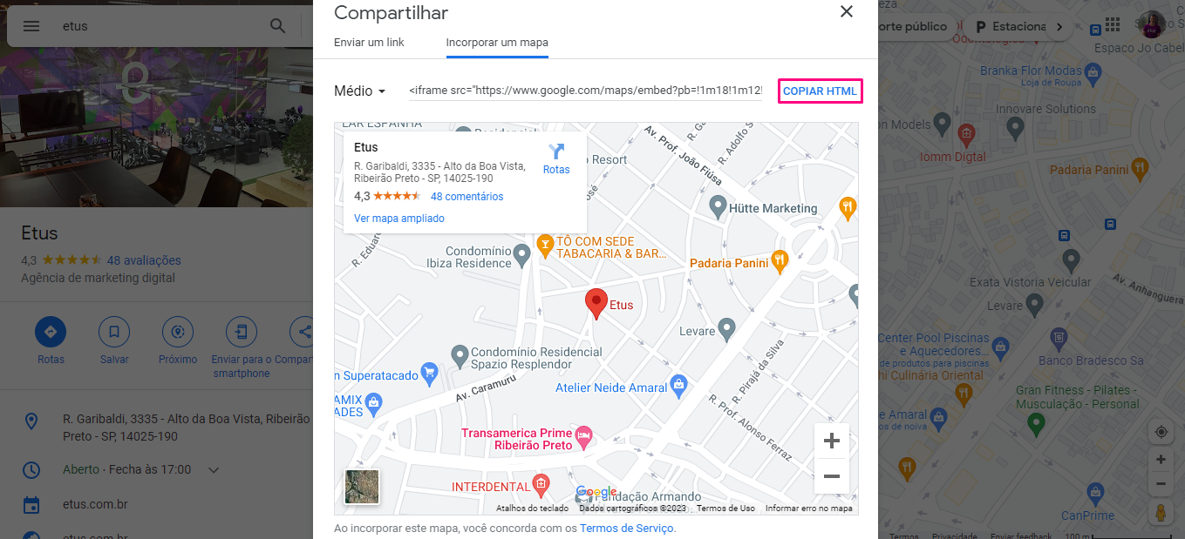Select the Incorporar um mapa tab
Screen dimensions: 1185x539
497,42
